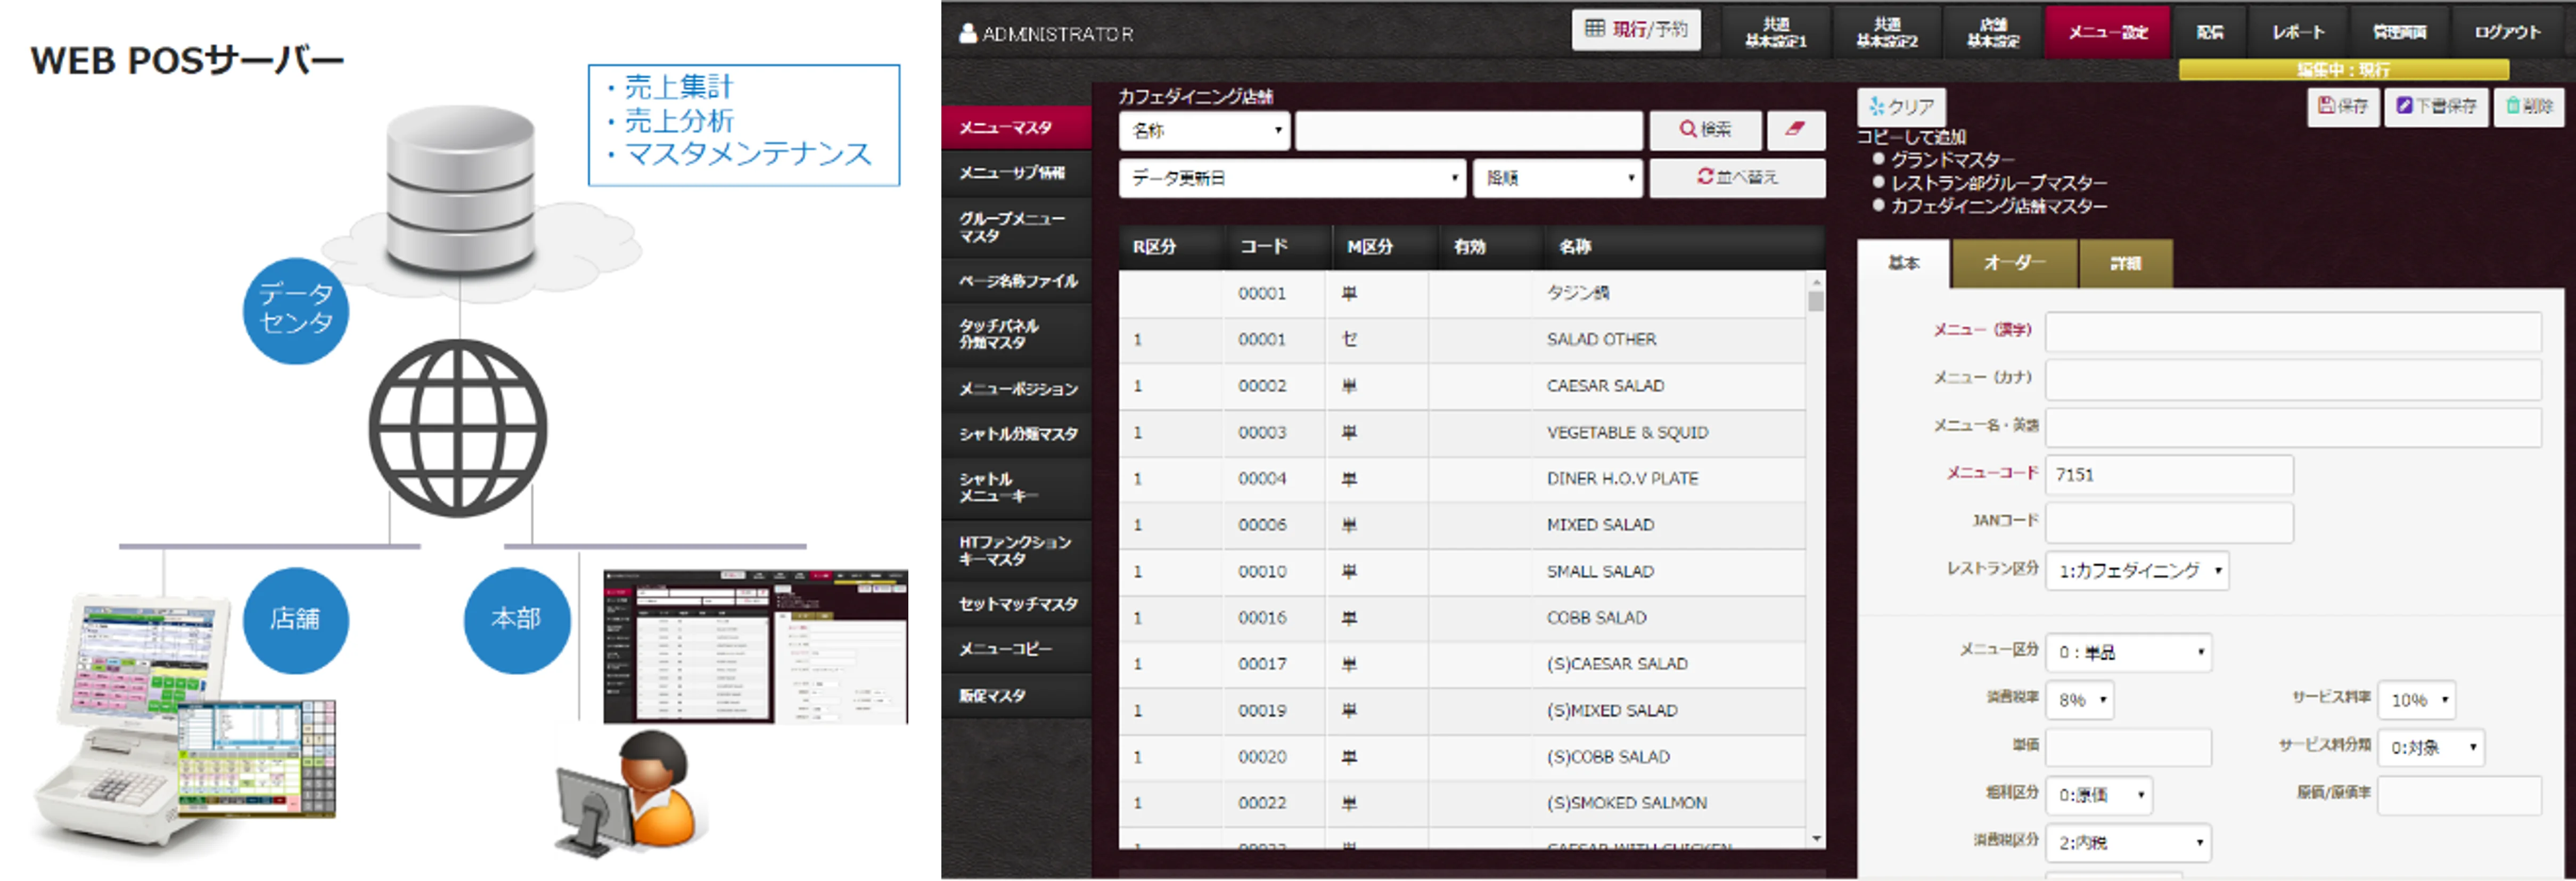Select the グランドマスター radio option
The width and height of the screenshot is (2576, 881).
coord(1879,159)
